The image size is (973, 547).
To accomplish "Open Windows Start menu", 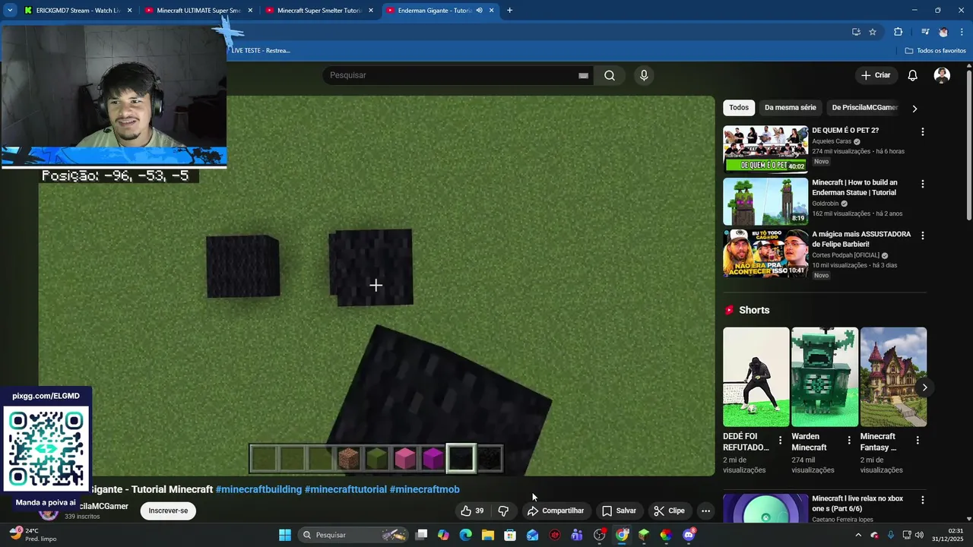I will pyautogui.click(x=285, y=535).
